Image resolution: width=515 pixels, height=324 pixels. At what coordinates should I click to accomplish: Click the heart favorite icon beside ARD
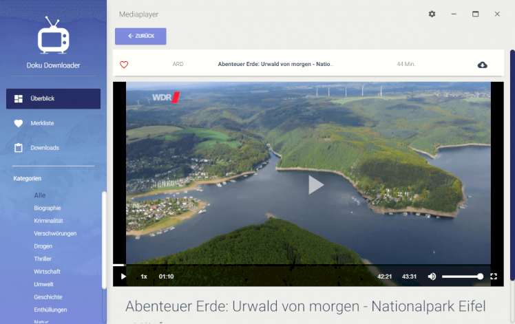click(x=124, y=65)
